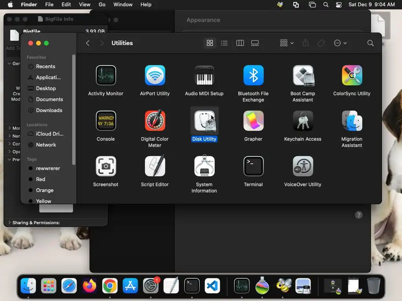Screen dimensions: 402x301
Task: Open Control Center in the menu bar
Action: [x=339, y=5]
